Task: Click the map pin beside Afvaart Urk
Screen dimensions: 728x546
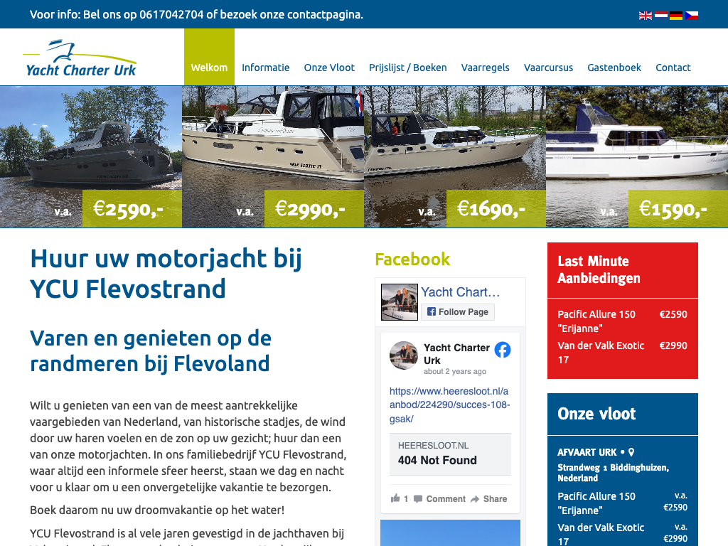Action: point(631,452)
